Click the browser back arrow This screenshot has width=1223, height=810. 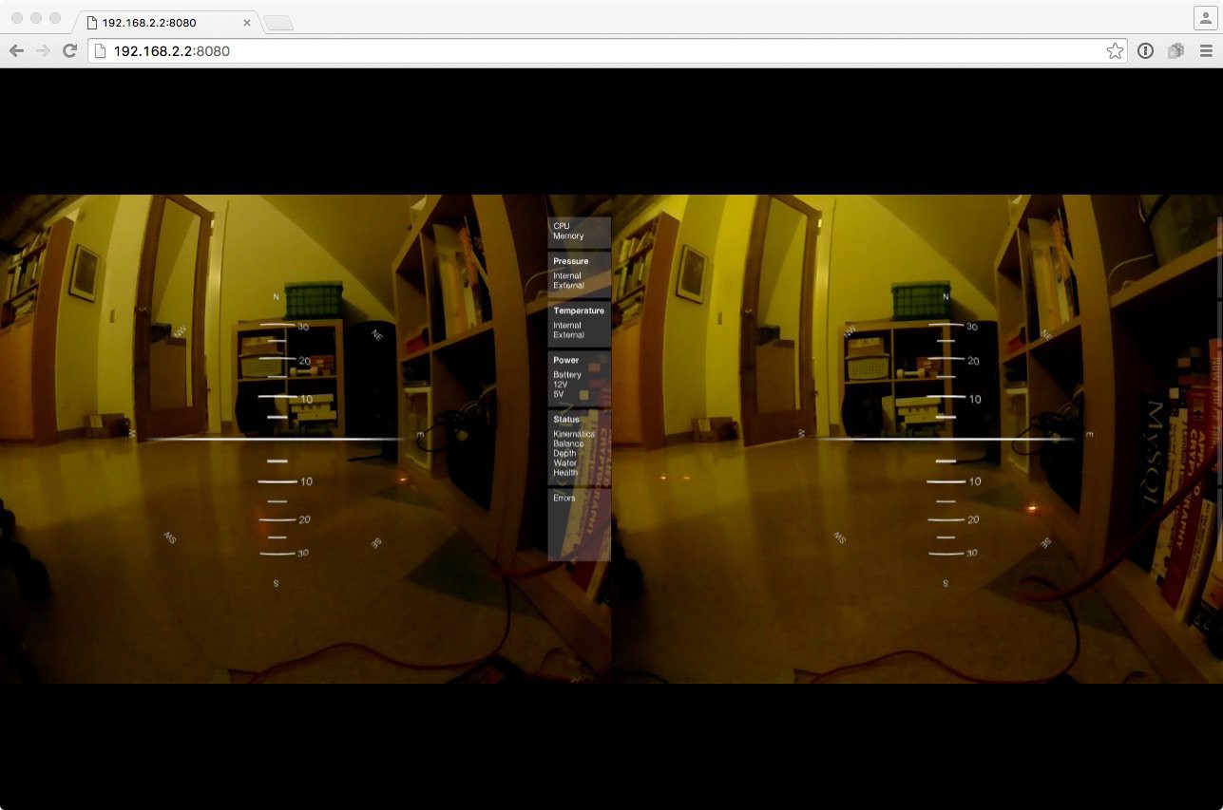(x=16, y=51)
